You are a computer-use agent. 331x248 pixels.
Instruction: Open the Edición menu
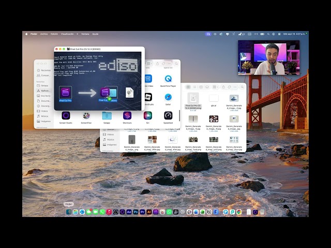click(54, 34)
